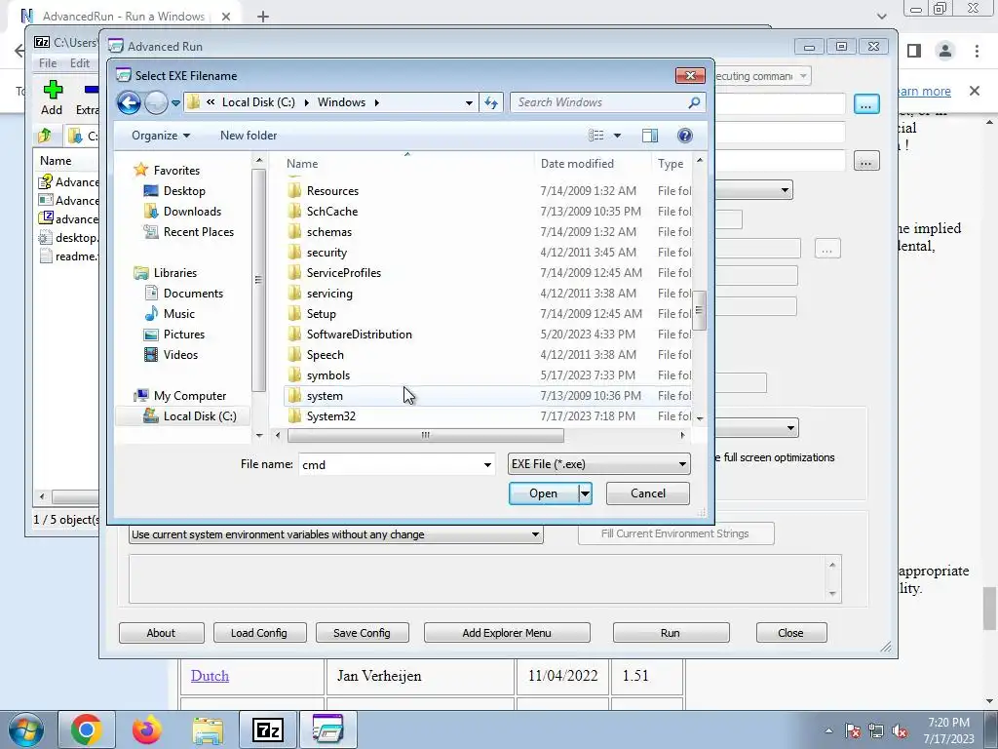Open the address bar history dropdown
The width and height of the screenshot is (998, 749).
pos(469,102)
